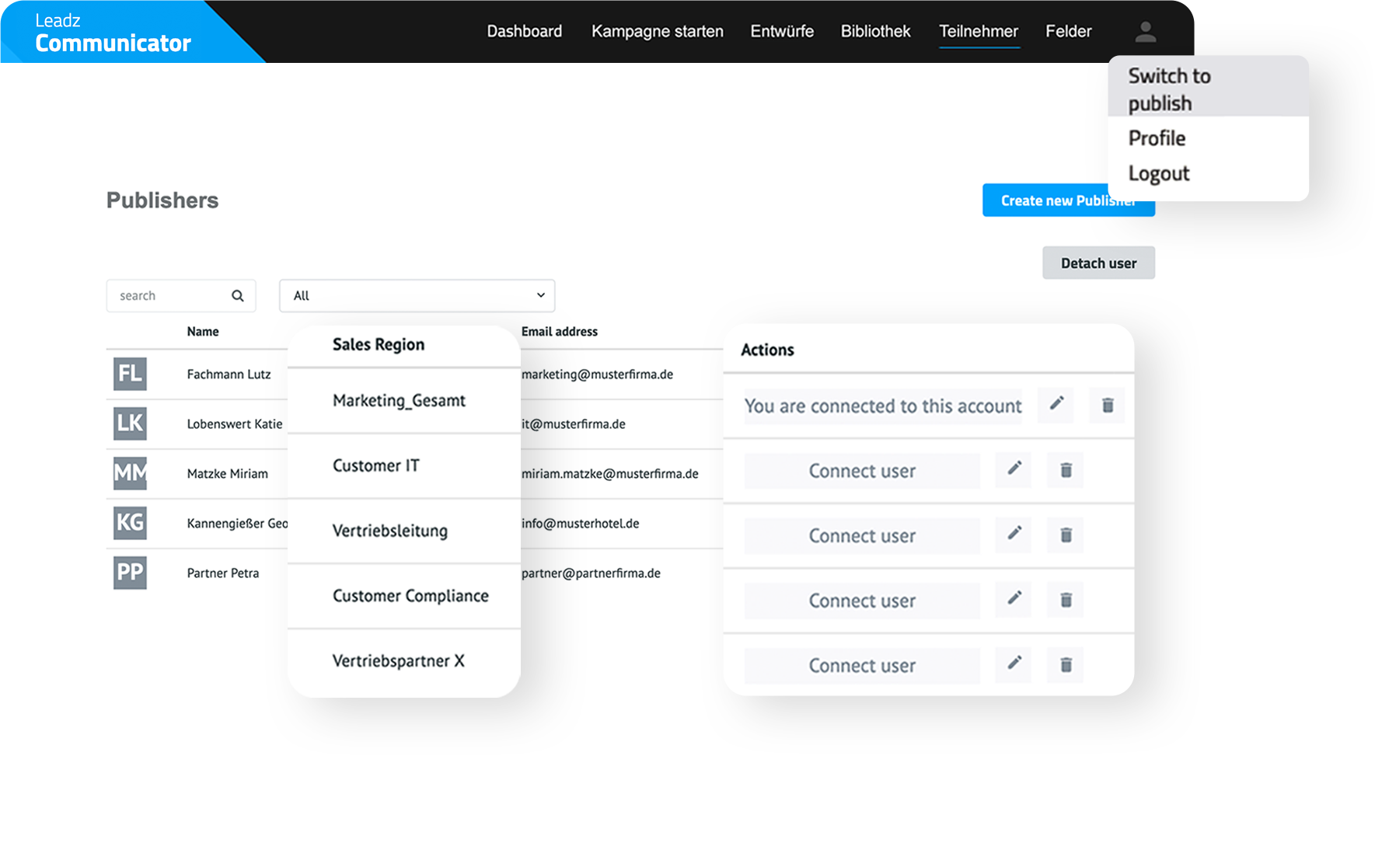This screenshot has height=864, width=1375.
Task: Click the search magnifier icon
Action: (x=238, y=296)
